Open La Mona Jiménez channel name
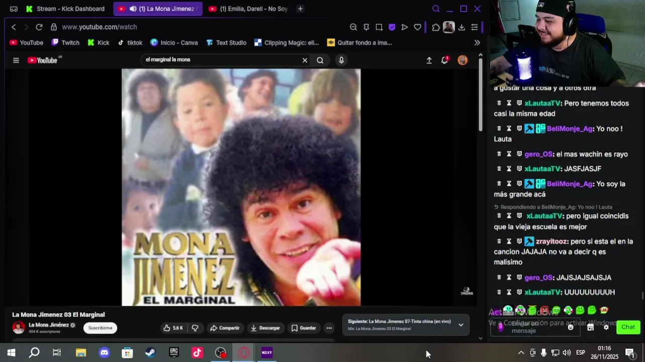Image resolution: width=645 pixels, height=362 pixels. coord(49,325)
